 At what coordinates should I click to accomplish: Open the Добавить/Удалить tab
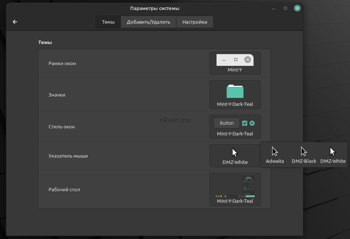pyautogui.click(x=148, y=22)
